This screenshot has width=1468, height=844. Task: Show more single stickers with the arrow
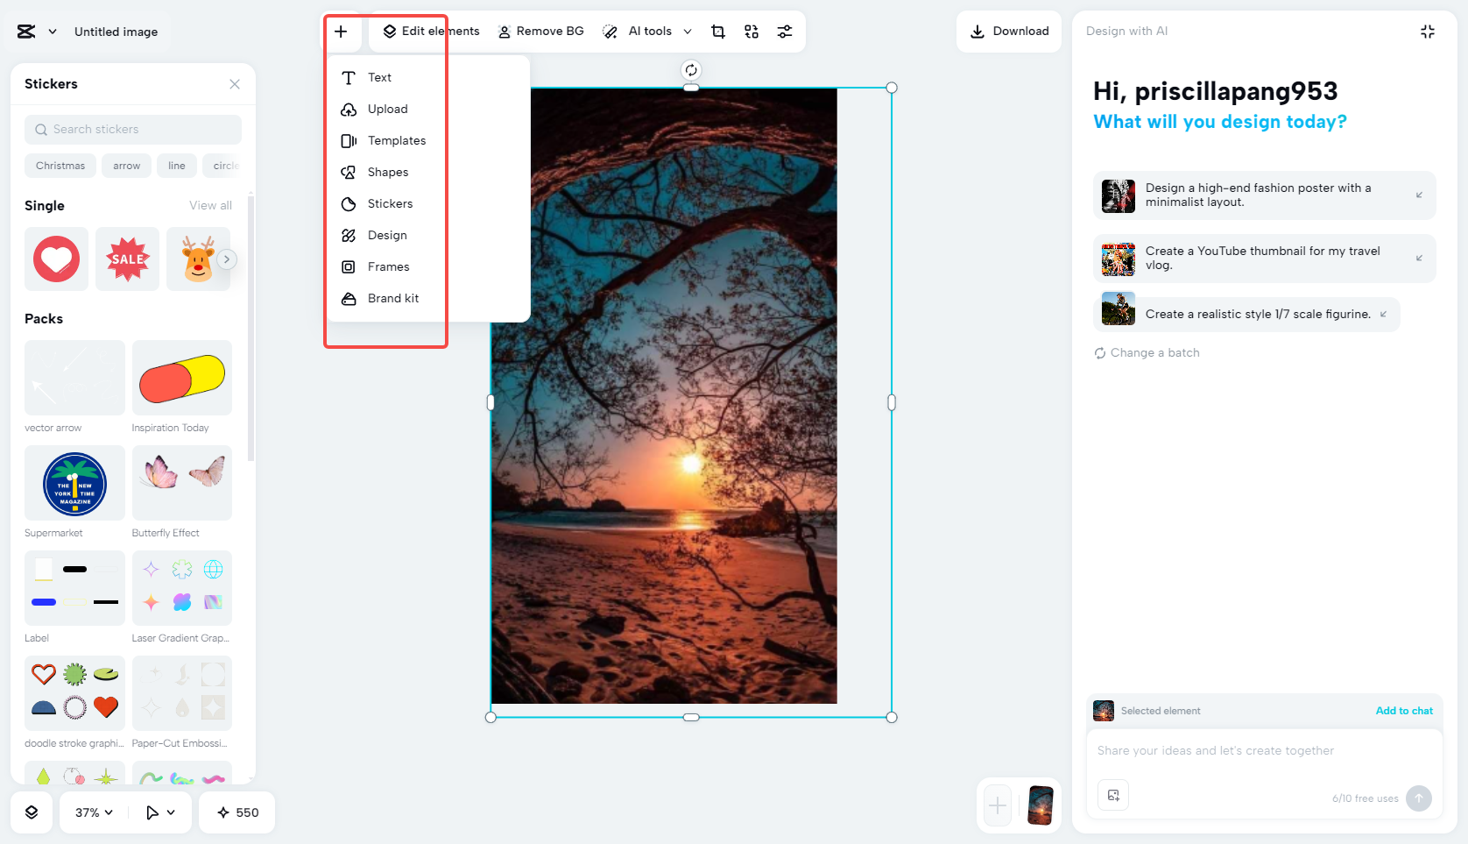pyautogui.click(x=227, y=259)
